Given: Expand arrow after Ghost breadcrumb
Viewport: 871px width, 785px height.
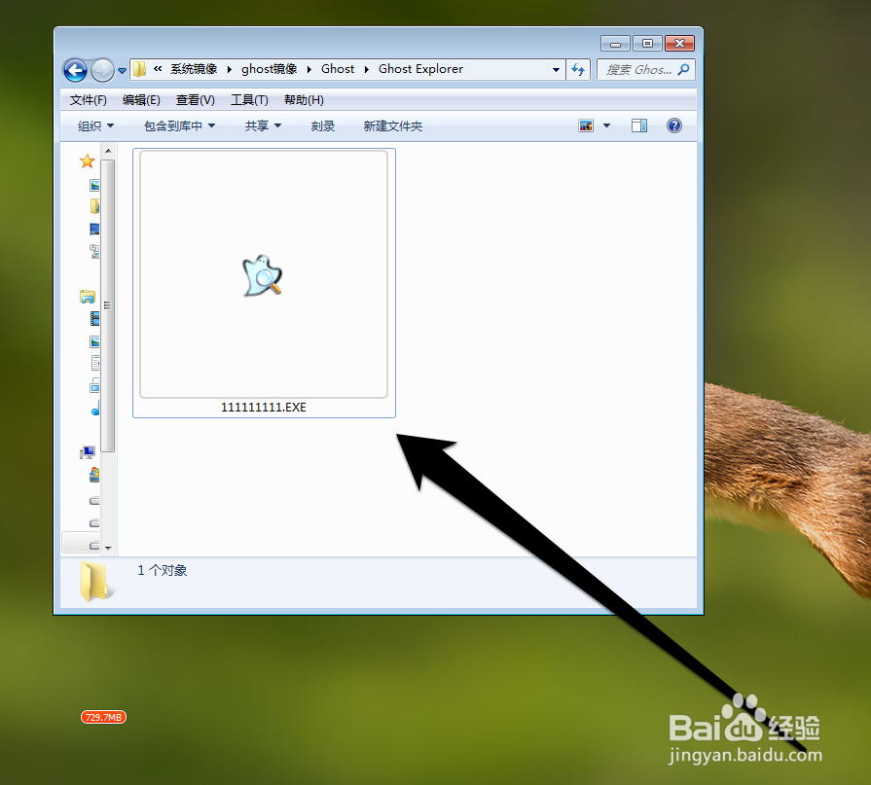Looking at the screenshot, I should 367,69.
